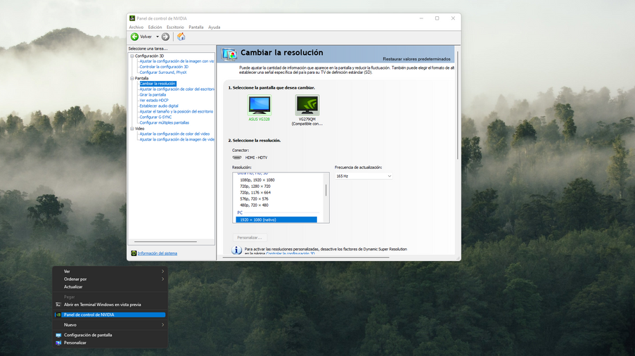Select Cambiar la resolución in task tree

pos(158,84)
